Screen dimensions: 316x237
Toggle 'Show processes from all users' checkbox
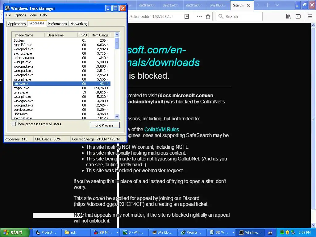pyautogui.click(x=14, y=124)
